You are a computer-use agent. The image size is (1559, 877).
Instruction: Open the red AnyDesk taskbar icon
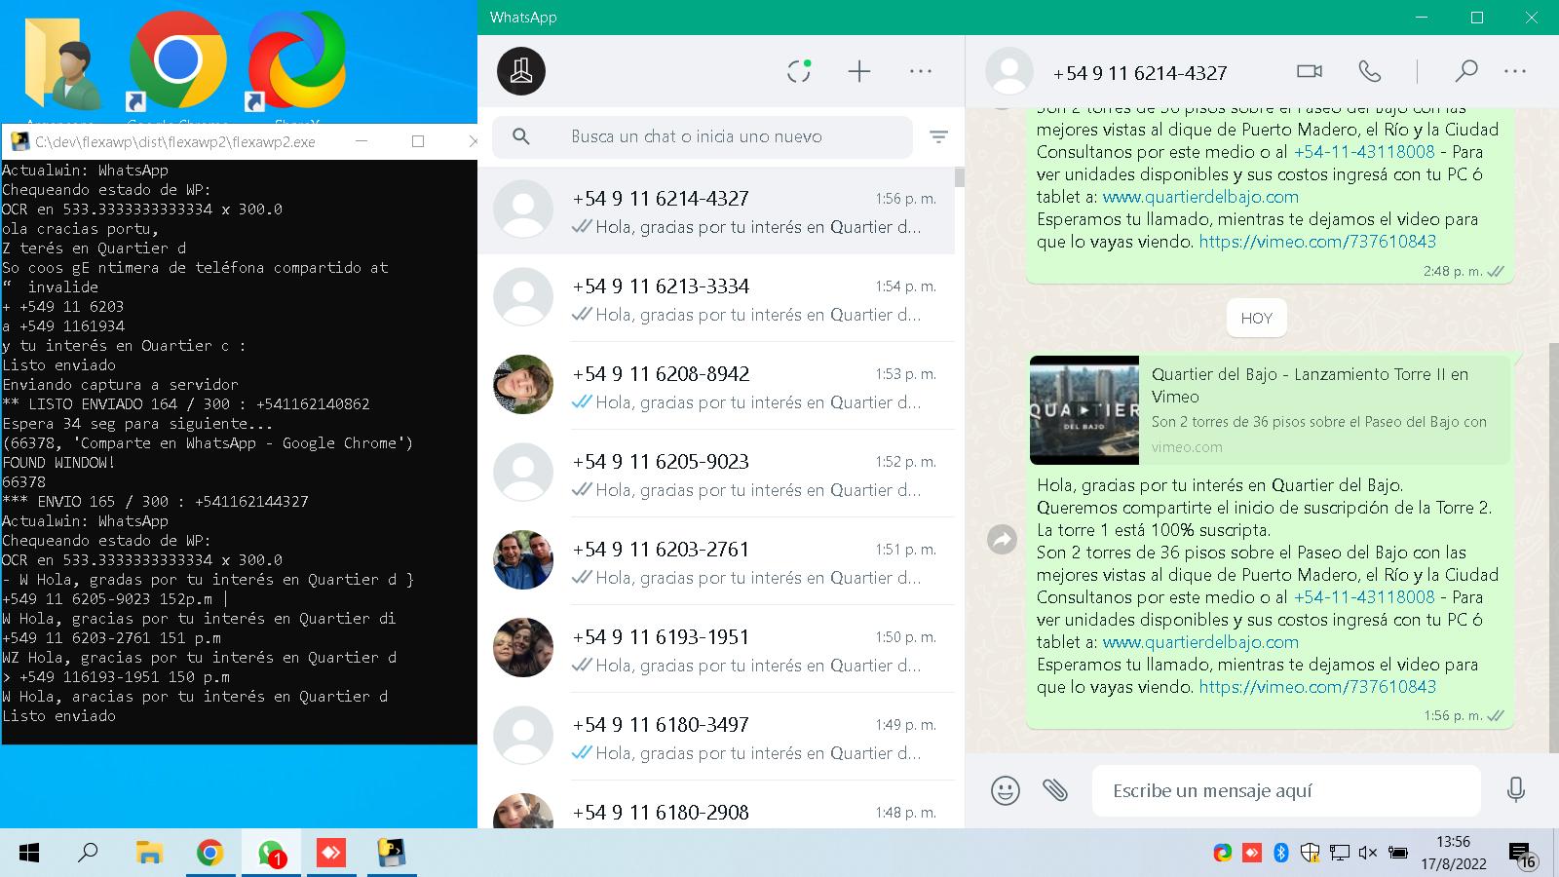(331, 854)
